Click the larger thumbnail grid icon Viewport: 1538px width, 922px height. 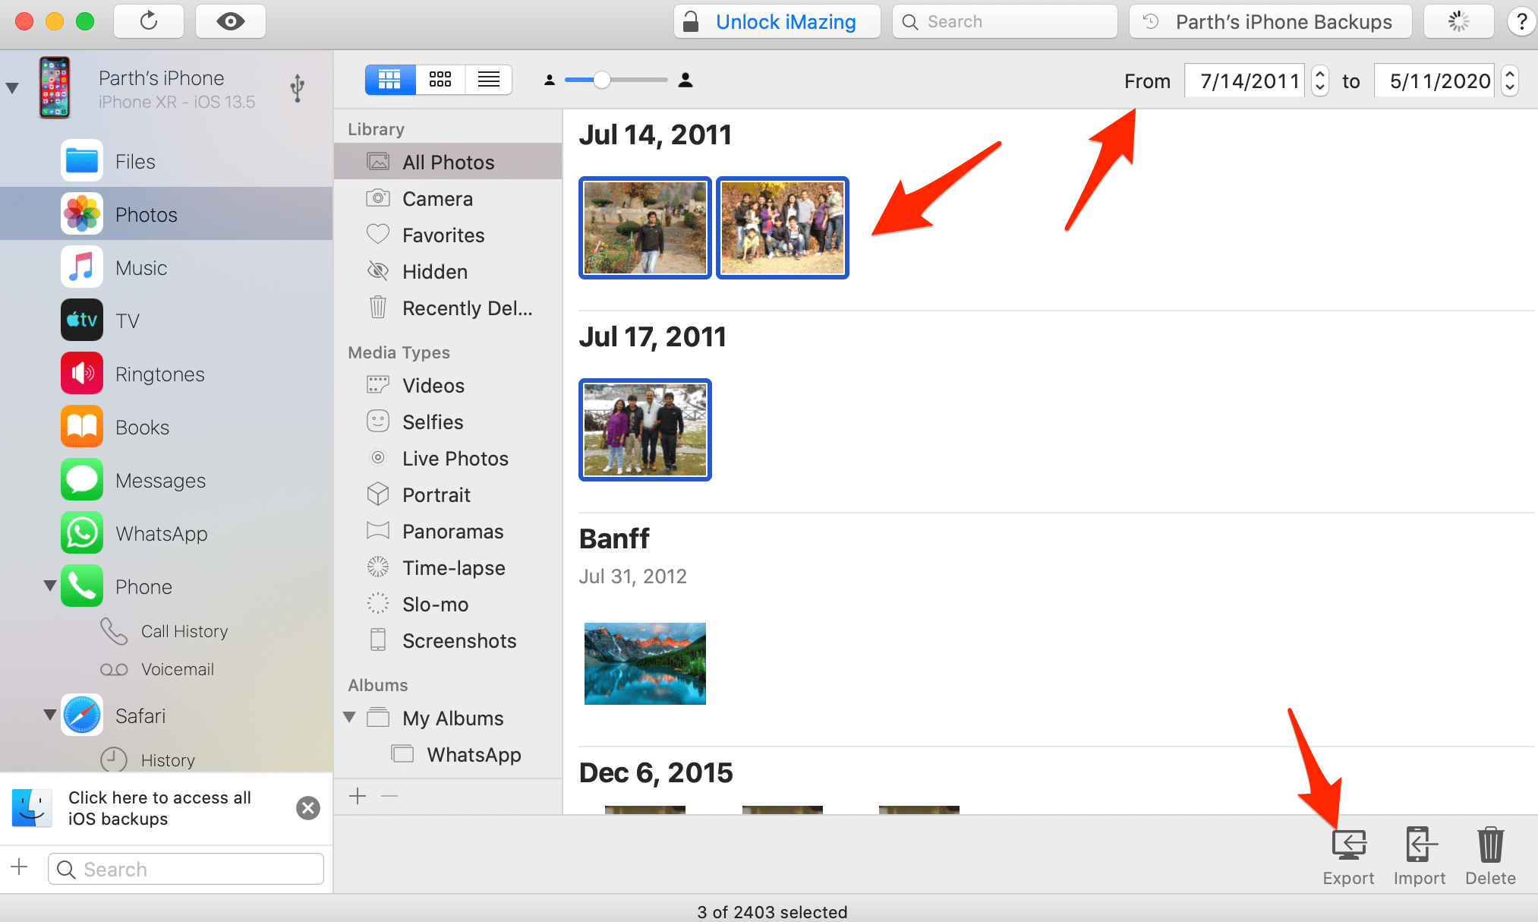pyautogui.click(x=390, y=79)
